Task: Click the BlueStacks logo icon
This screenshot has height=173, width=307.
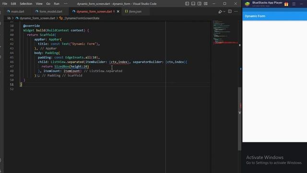Action: [248, 4]
